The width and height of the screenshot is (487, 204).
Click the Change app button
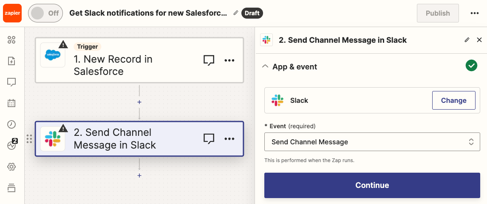pos(453,100)
